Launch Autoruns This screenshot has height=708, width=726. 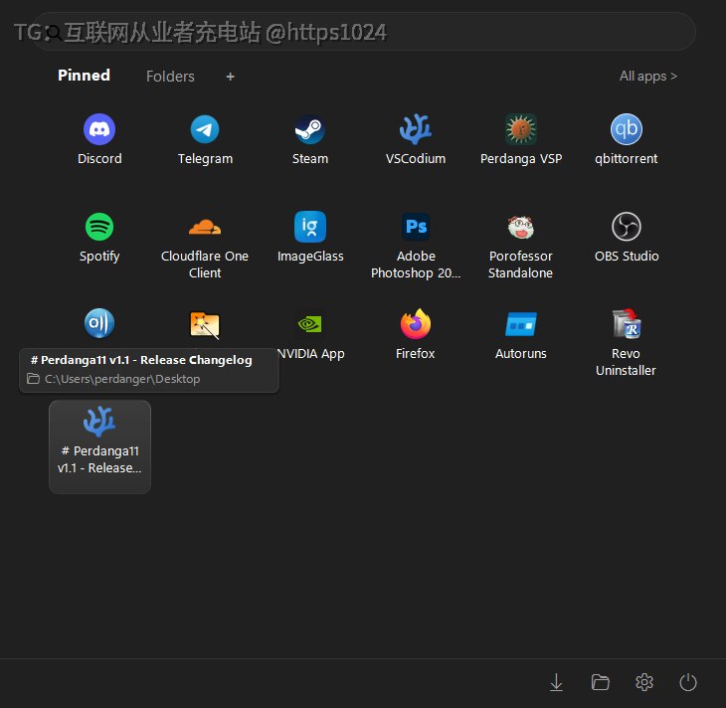pos(521,334)
